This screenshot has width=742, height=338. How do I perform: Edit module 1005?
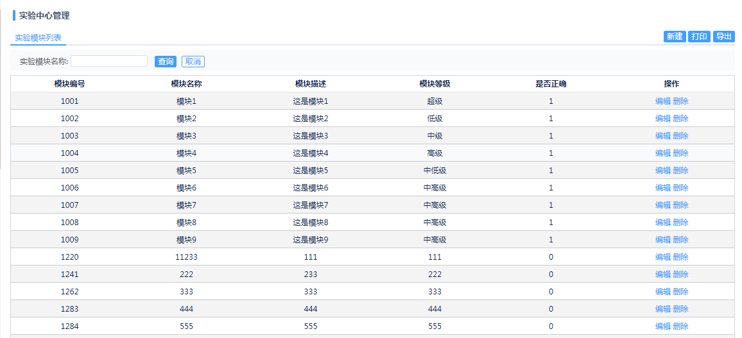click(x=662, y=170)
